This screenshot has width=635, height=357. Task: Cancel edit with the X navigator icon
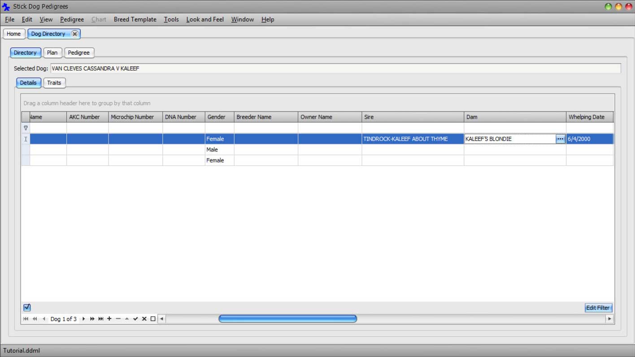[144, 319]
